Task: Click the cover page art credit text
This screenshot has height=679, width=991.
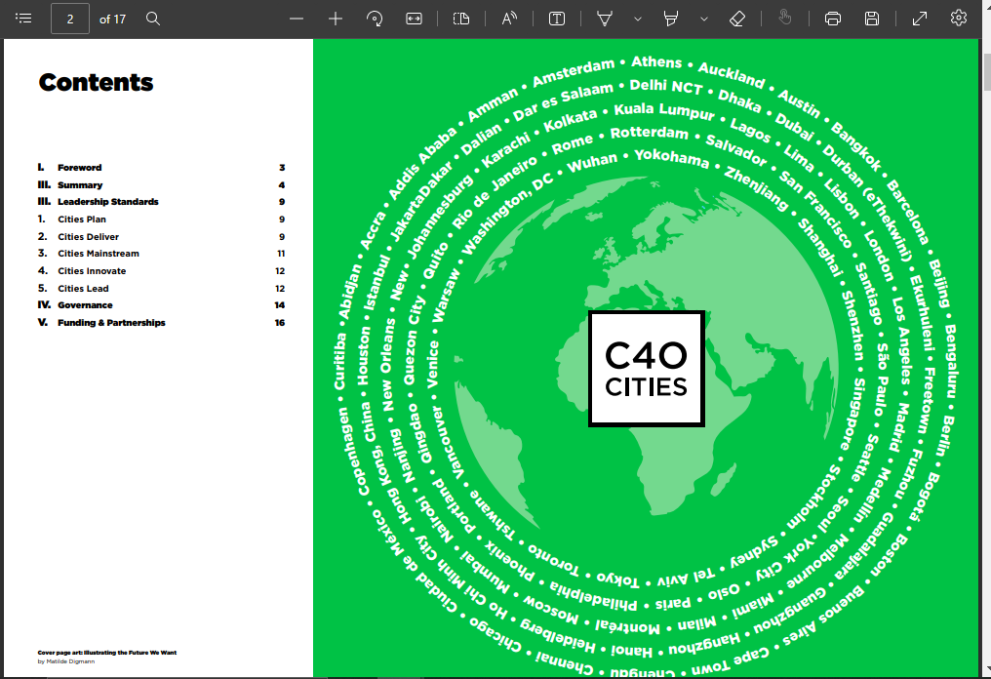Action: click(107, 653)
